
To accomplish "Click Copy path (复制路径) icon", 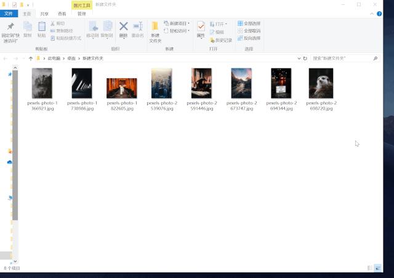I will click(x=52, y=31).
